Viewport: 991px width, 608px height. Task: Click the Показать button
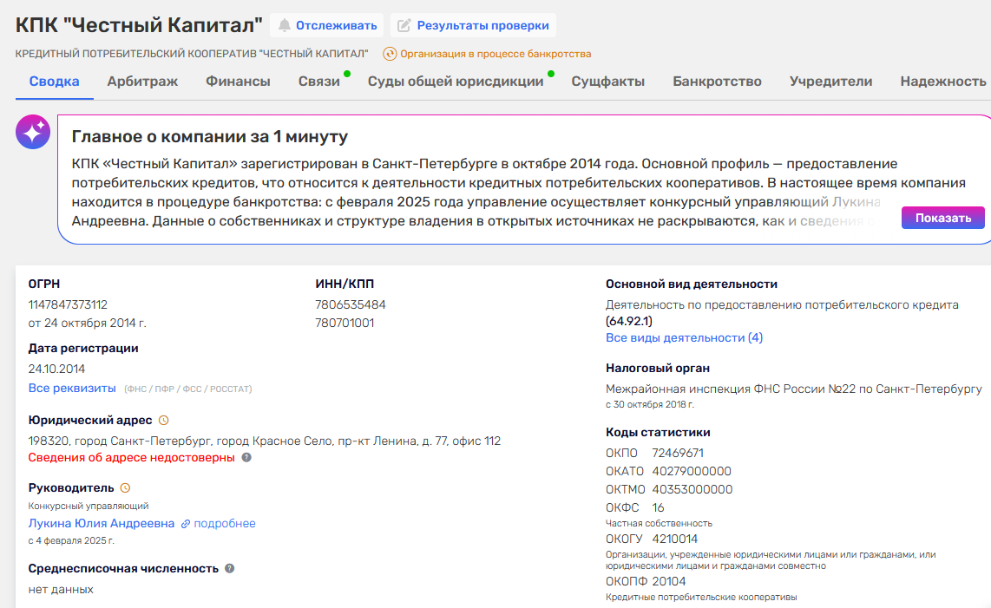point(943,218)
